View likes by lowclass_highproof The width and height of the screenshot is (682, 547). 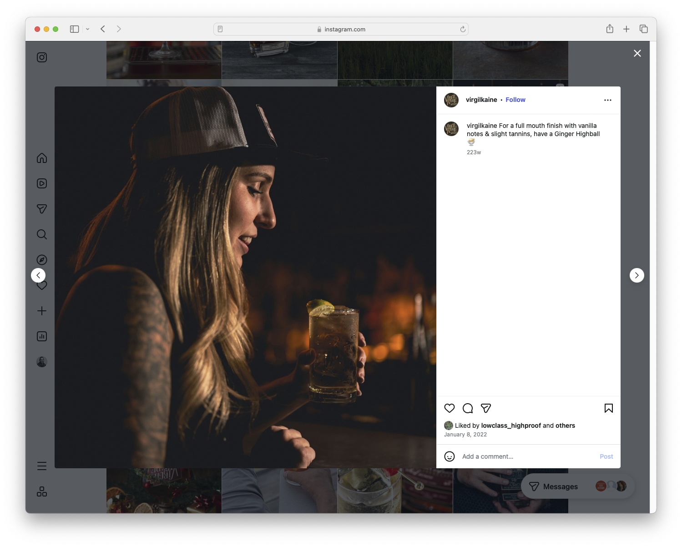pos(511,425)
